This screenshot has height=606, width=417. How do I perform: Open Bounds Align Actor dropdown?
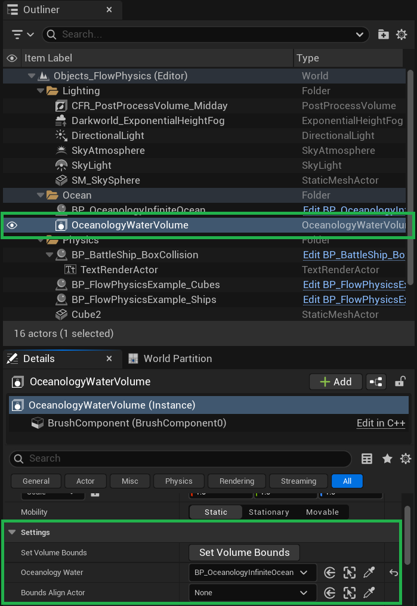pos(253,592)
